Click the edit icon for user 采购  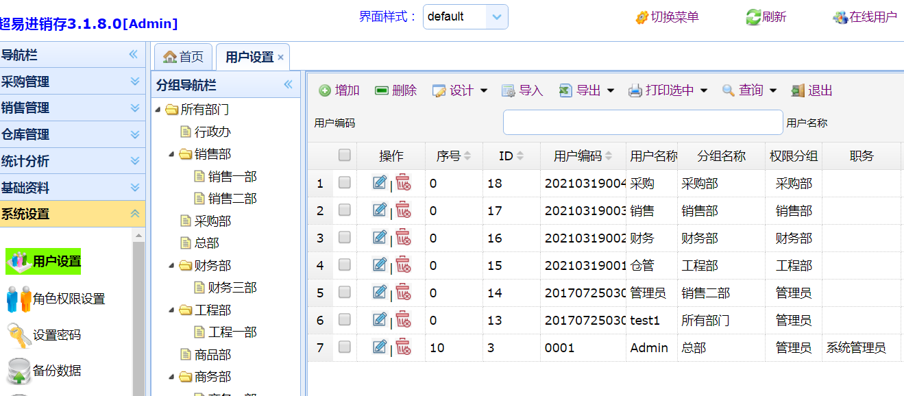pyautogui.click(x=380, y=182)
